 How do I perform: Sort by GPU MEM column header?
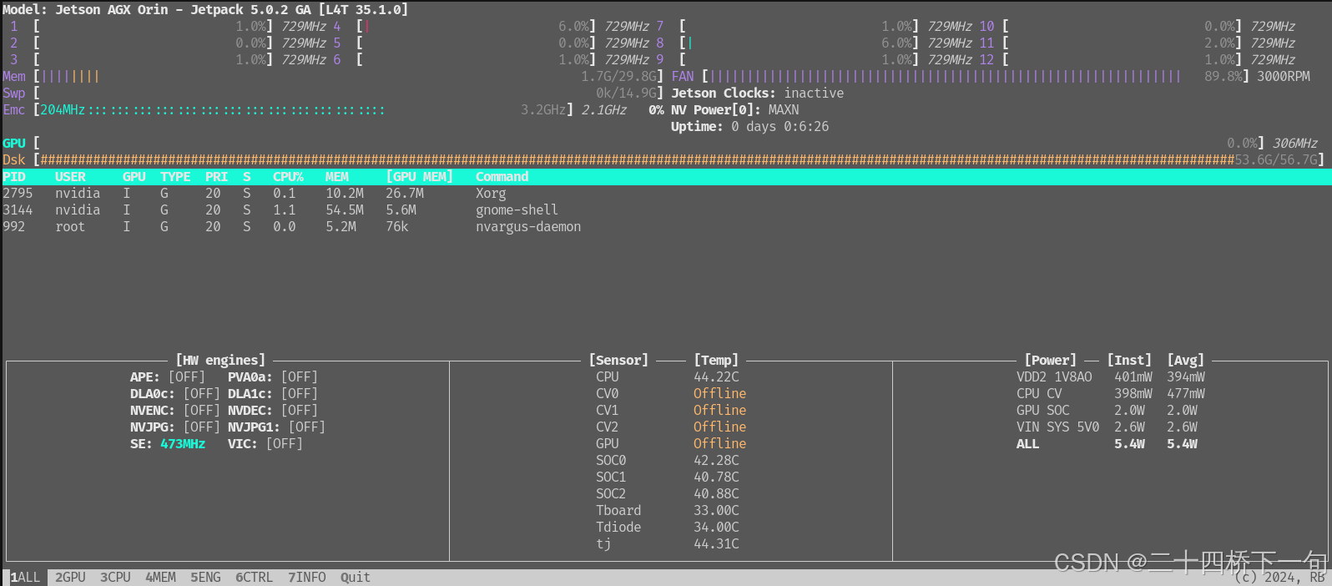419,177
